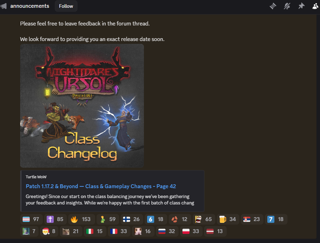Add the Latvia flag reaction with 13

(215, 231)
